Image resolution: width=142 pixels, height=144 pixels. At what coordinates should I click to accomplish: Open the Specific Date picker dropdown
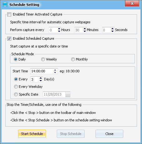[x=68, y=94]
